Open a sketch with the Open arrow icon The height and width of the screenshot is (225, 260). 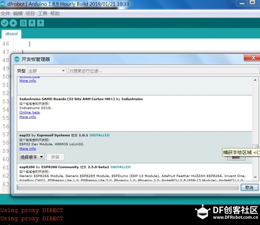[32, 23]
